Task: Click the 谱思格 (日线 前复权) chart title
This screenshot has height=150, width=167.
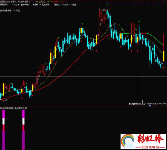Action: 9,1
